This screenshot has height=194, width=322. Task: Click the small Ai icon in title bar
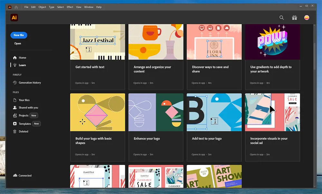[10, 7]
